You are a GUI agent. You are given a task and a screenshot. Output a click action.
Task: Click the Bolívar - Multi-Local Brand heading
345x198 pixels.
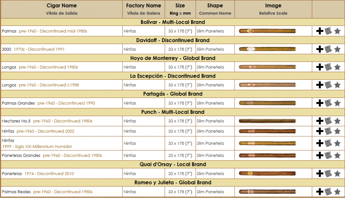coord(173,22)
